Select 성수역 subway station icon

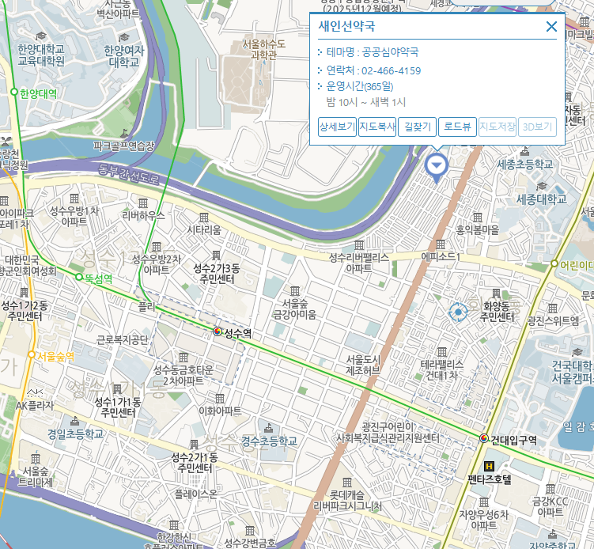[x=217, y=331]
